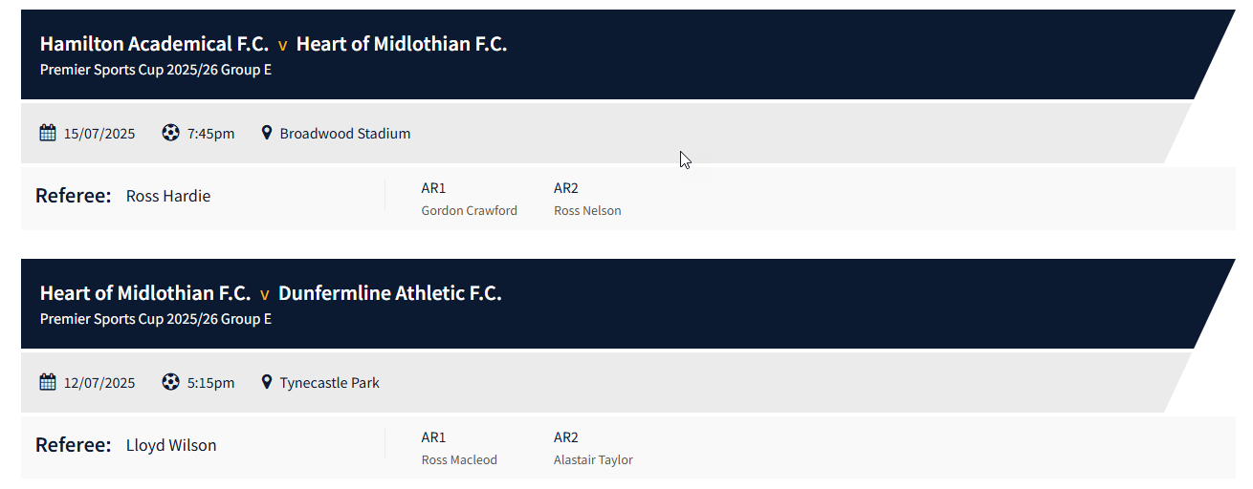Open the Dunfermline Athletic F.C. team link
The image size is (1253, 489).
click(389, 293)
